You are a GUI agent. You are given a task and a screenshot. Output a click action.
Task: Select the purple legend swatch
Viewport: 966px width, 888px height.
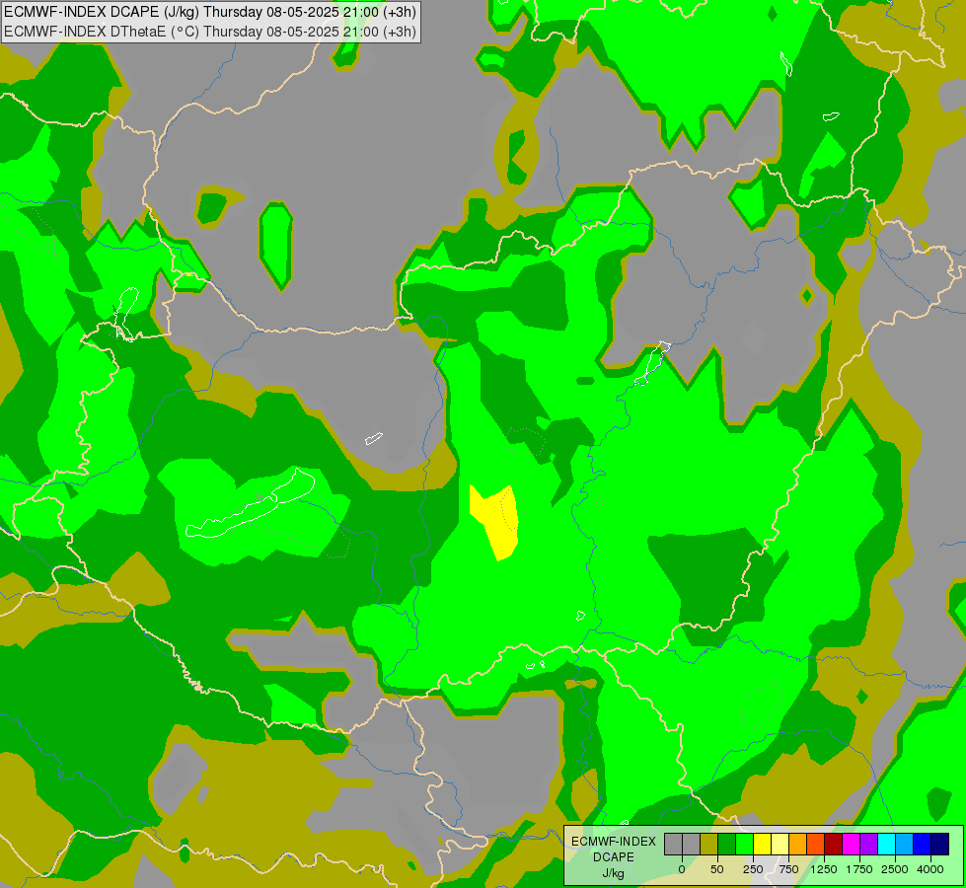coord(868,845)
